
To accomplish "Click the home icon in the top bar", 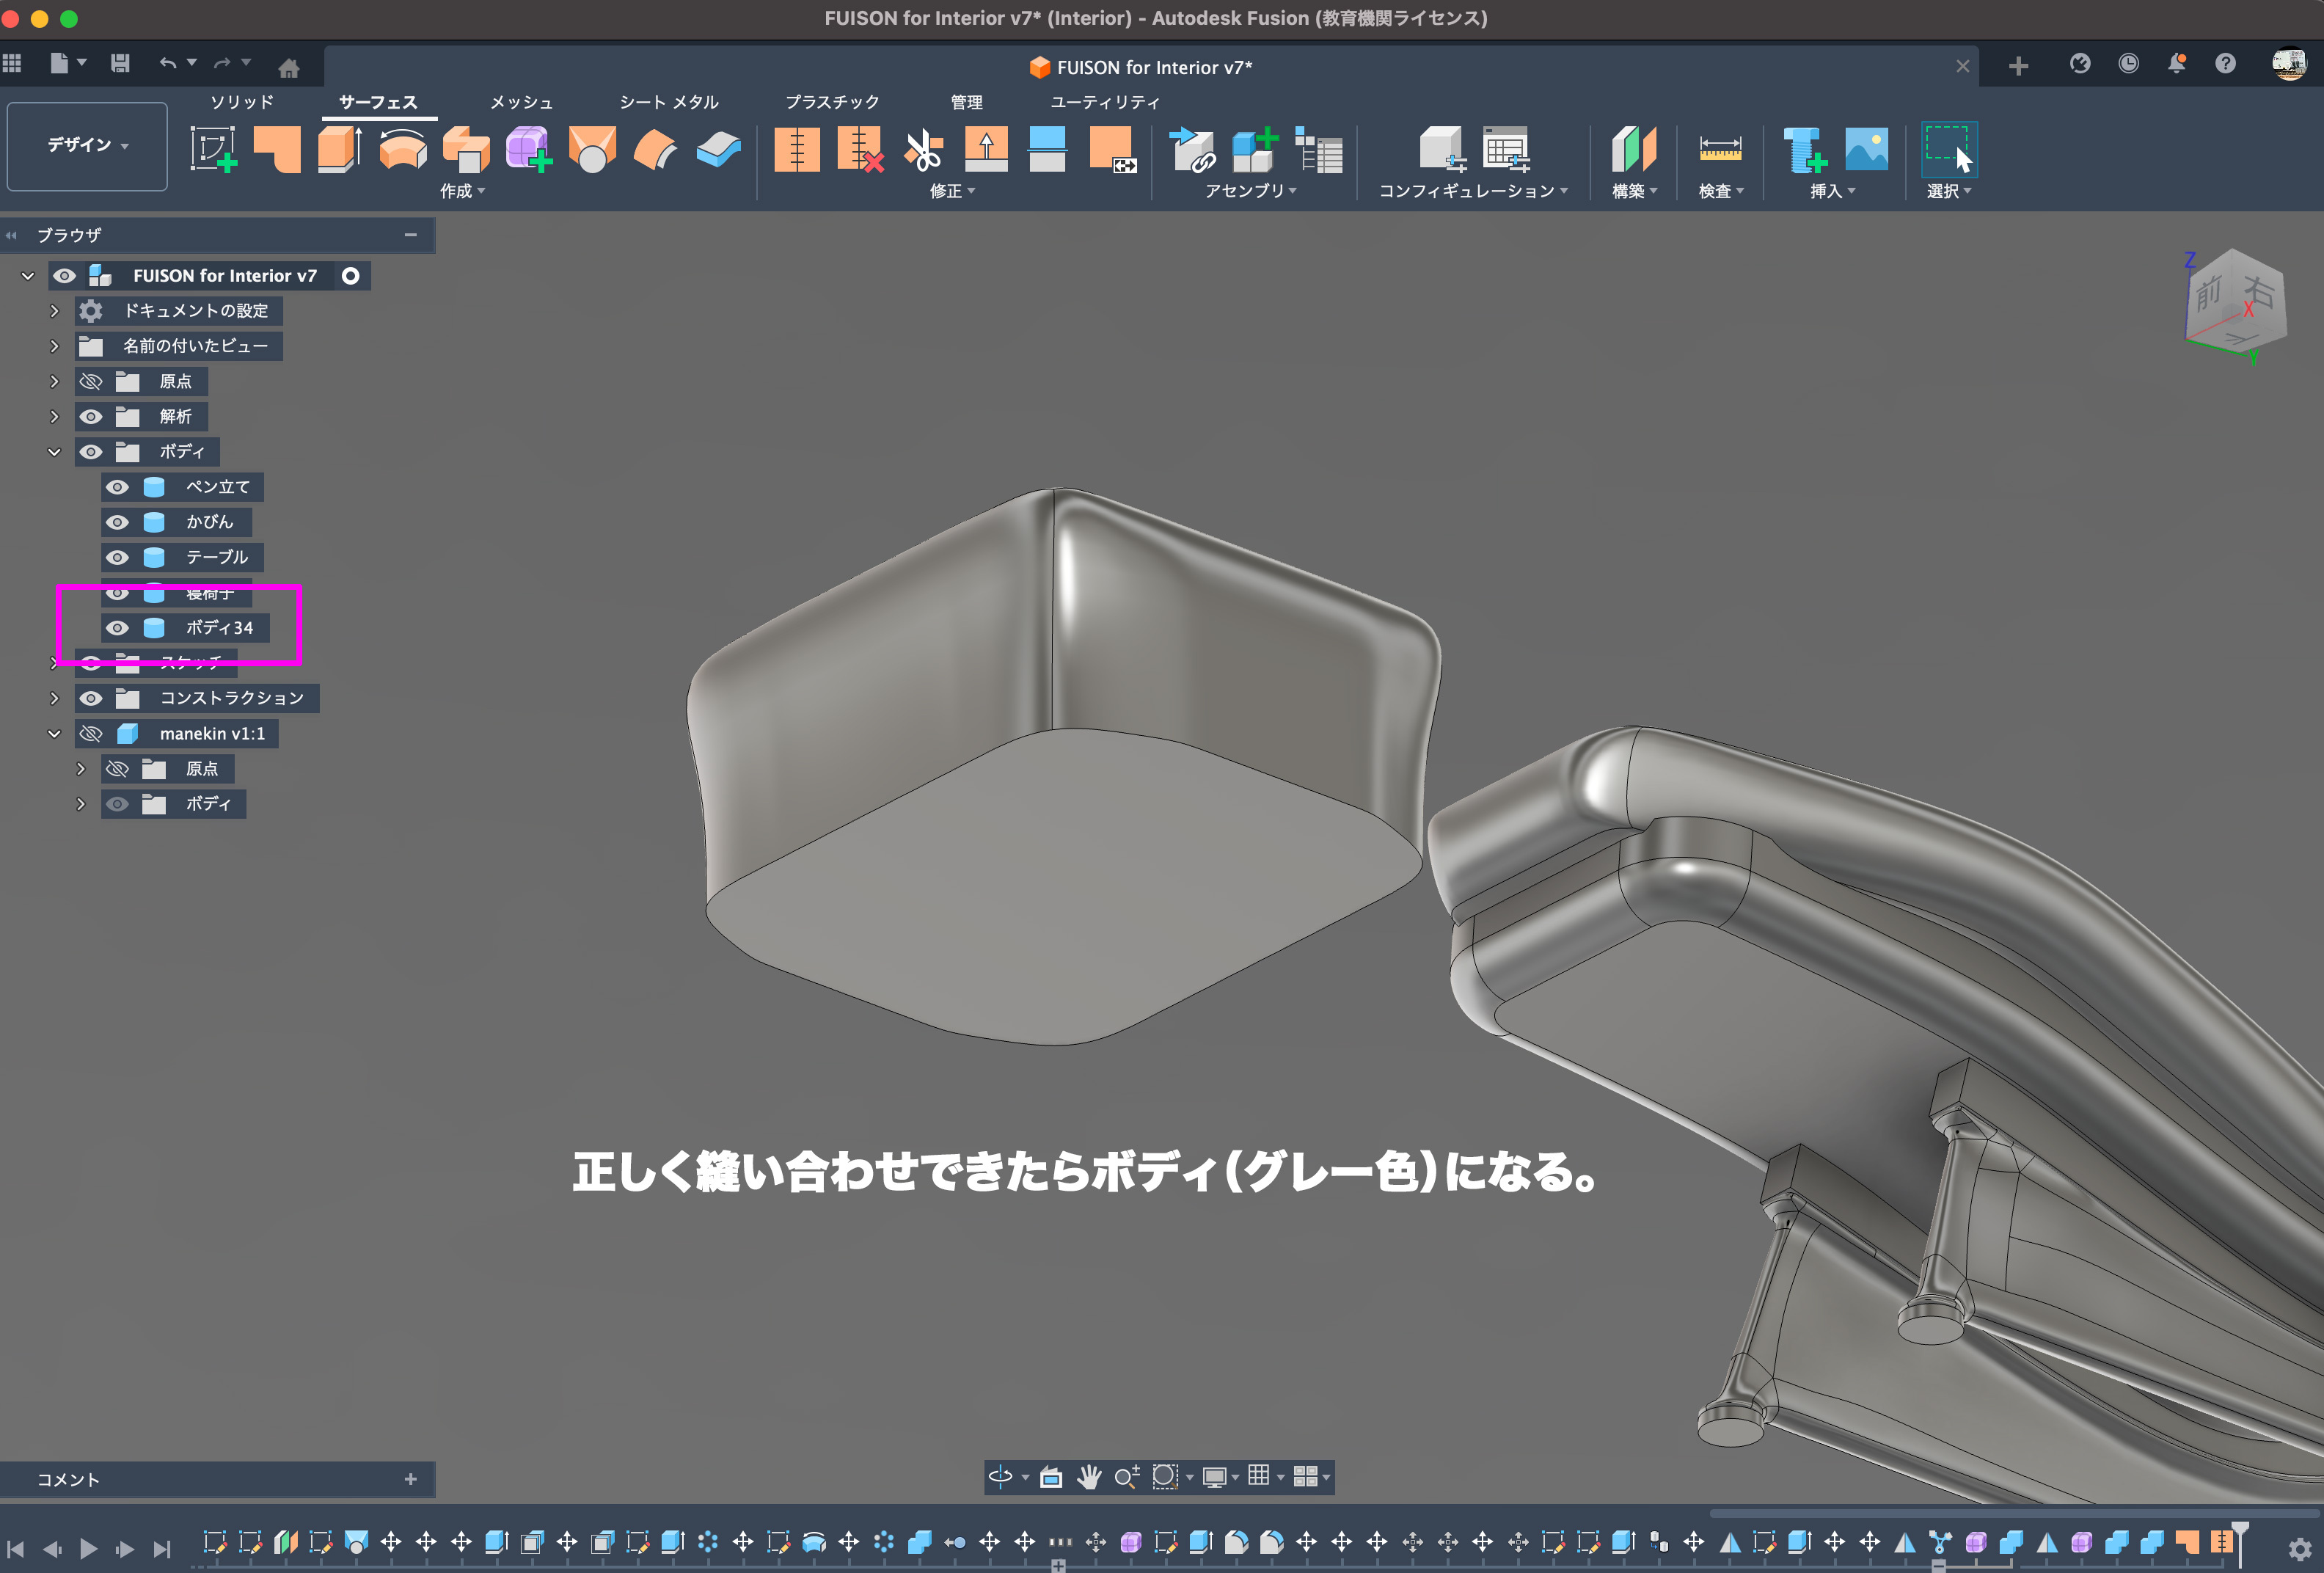I will click(289, 67).
